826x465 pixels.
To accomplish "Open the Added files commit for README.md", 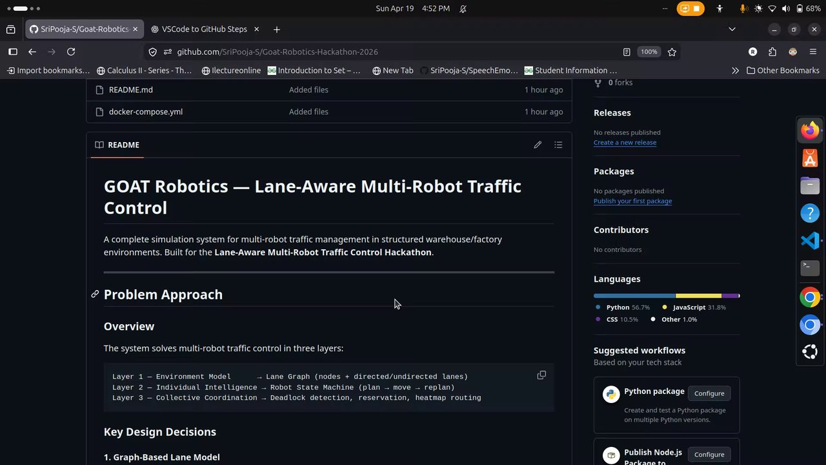I will coord(308,90).
